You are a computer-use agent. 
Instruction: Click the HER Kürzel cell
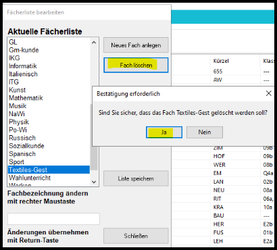click(x=235, y=224)
